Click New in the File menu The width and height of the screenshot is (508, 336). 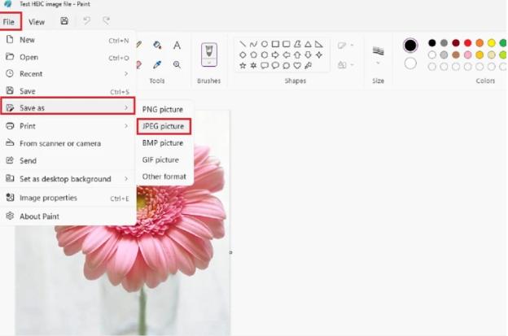(68, 40)
